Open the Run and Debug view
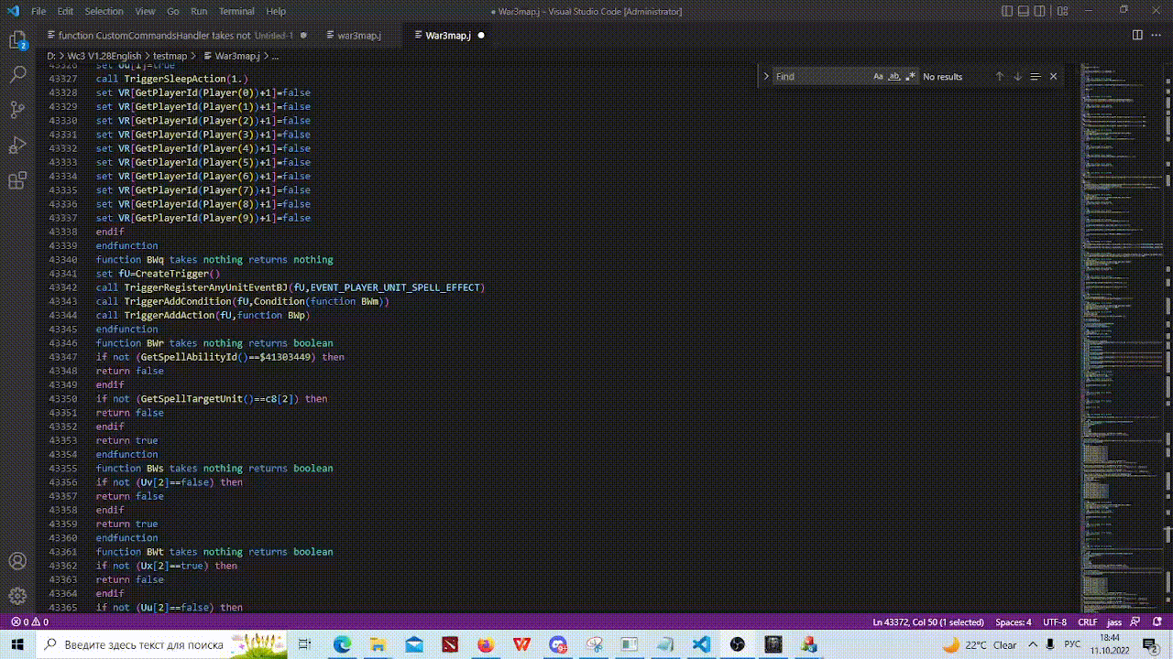This screenshot has height=659, width=1173. (17, 145)
